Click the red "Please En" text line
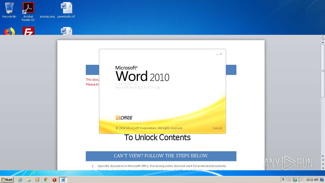This screenshot has width=325, height=183. [92, 84]
